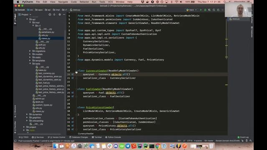
Task: Click the CurrencyViewSet class name
Action: [x=96, y=71]
